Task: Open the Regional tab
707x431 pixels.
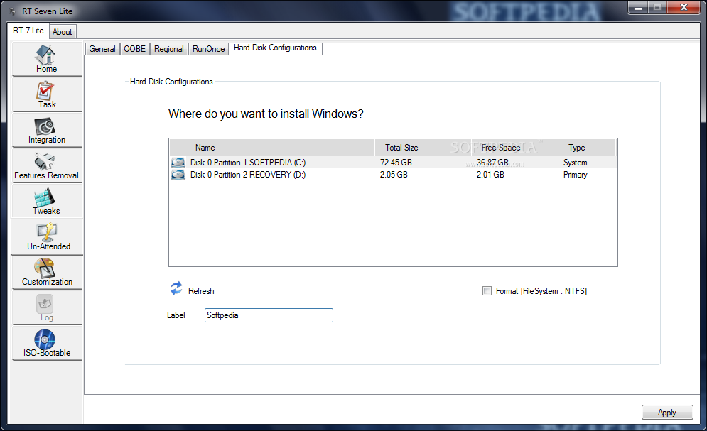Action: (168, 49)
